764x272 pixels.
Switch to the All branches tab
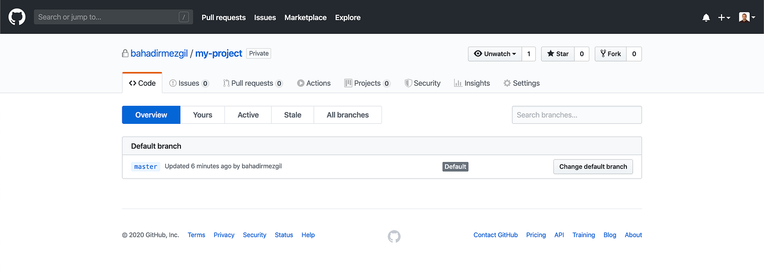(348, 115)
